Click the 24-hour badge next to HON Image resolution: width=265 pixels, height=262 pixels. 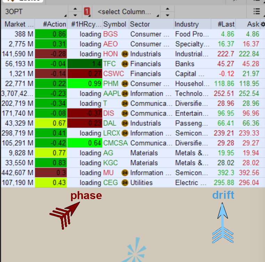click(125, 54)
